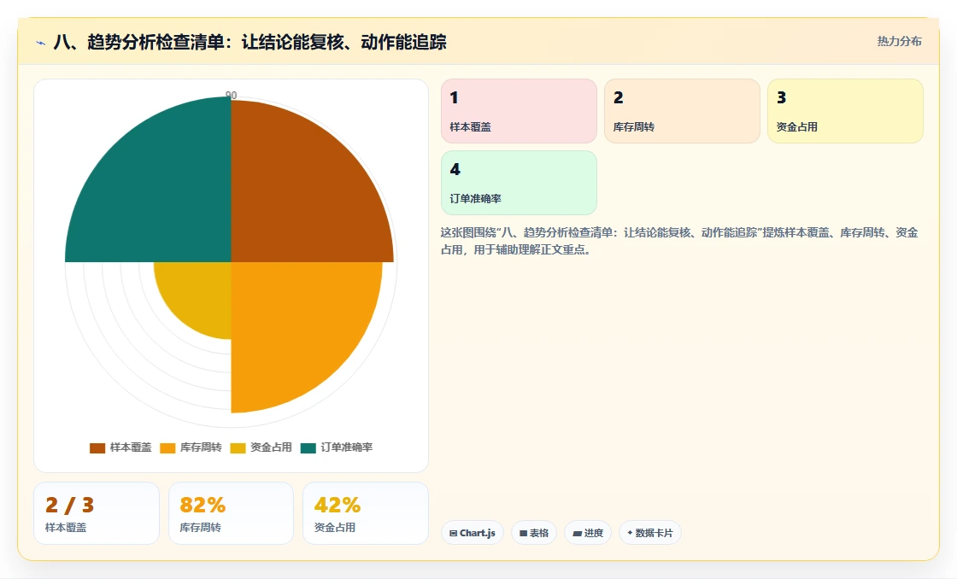Select card 3 资金占用

click(845, 111)
